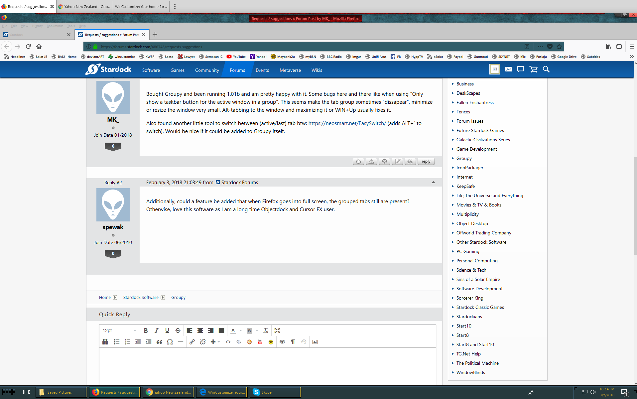Open Stardock site search magnifier

pyautogui.click(x=546, y=69)
